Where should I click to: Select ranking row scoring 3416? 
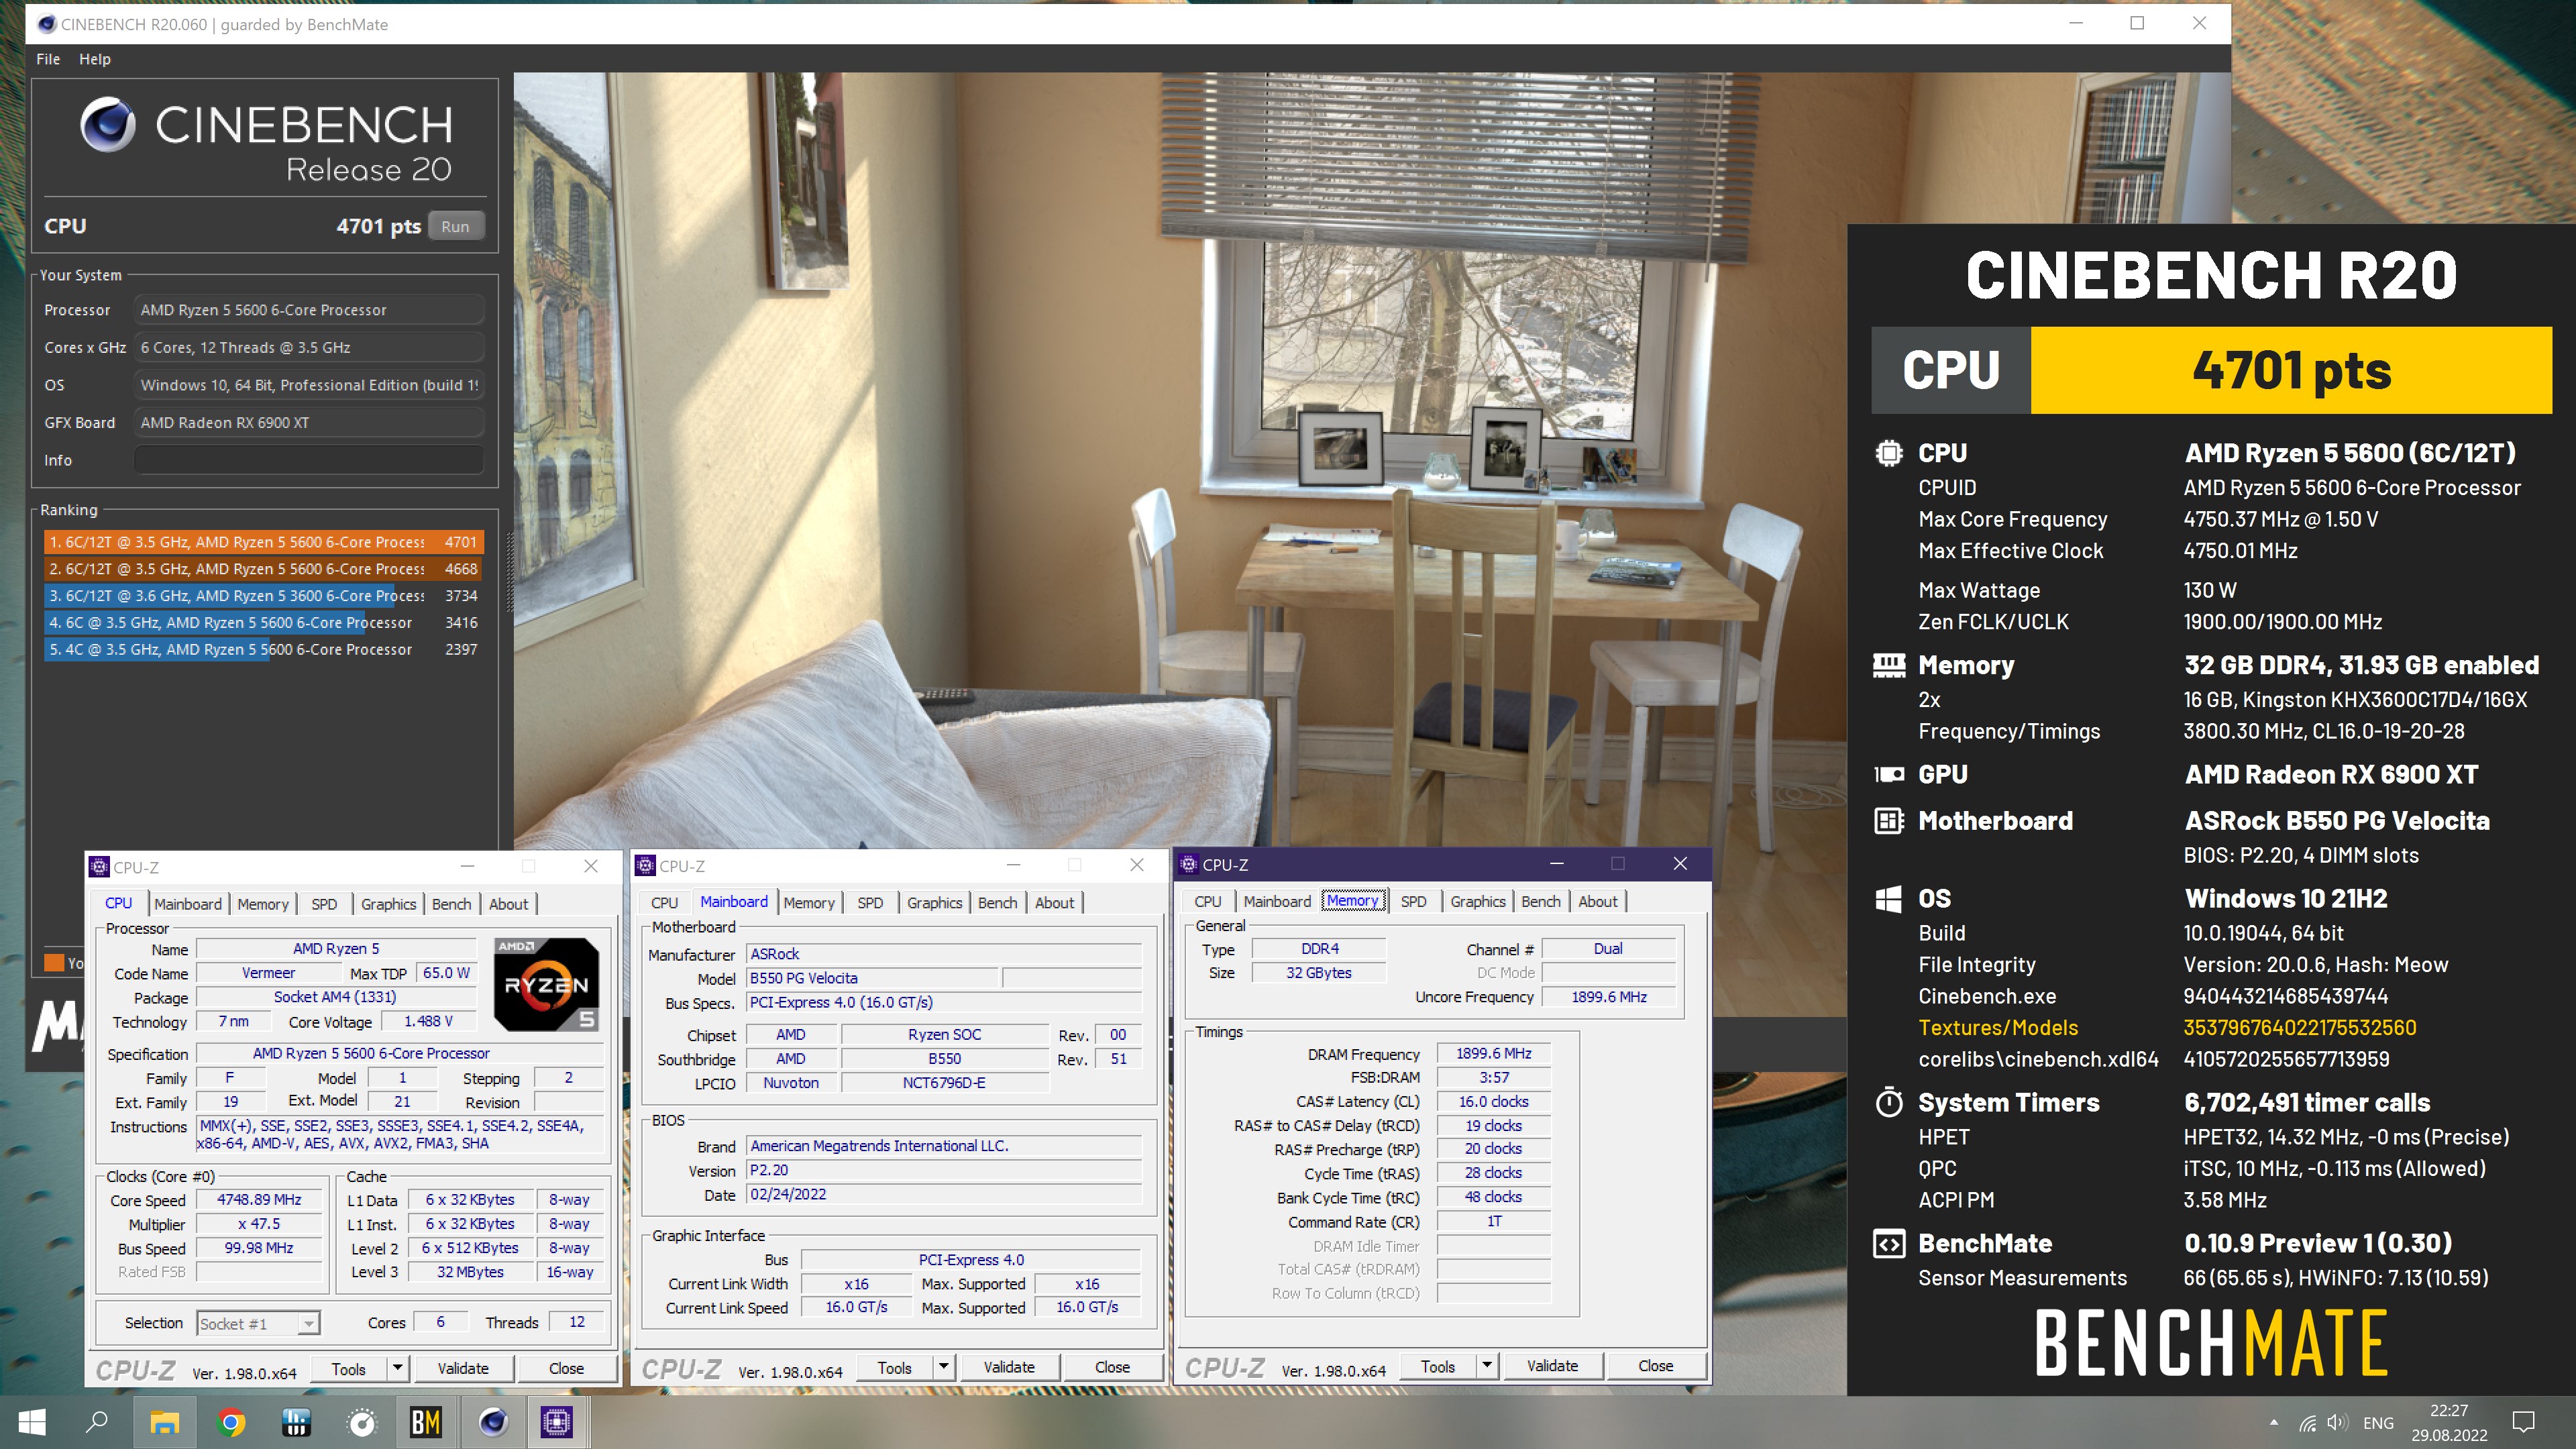tap(264, 623)
